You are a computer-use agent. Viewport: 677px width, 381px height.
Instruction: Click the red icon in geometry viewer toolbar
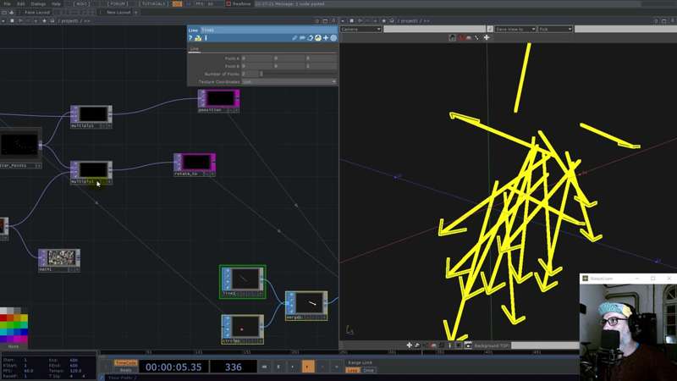tap(460, 37)
